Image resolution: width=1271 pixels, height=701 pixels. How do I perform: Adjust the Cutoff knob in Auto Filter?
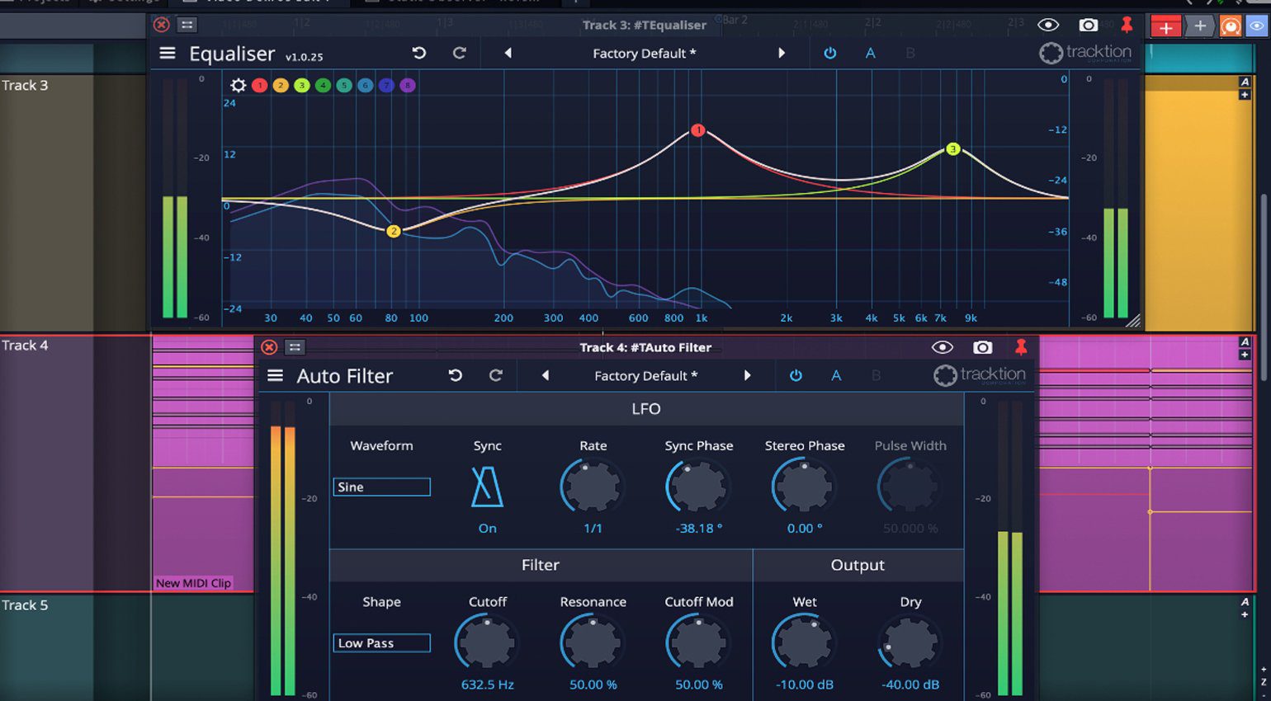tap(487, 642)
